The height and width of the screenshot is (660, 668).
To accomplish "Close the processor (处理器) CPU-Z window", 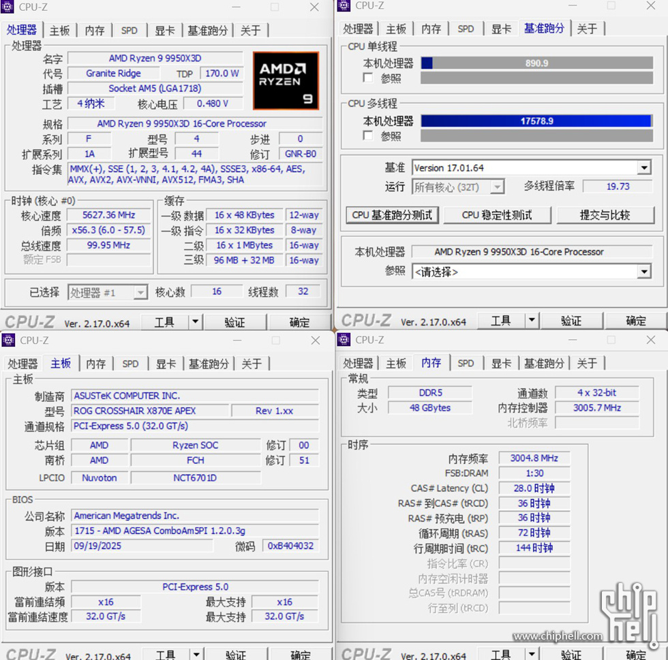I will coord(314,7).
